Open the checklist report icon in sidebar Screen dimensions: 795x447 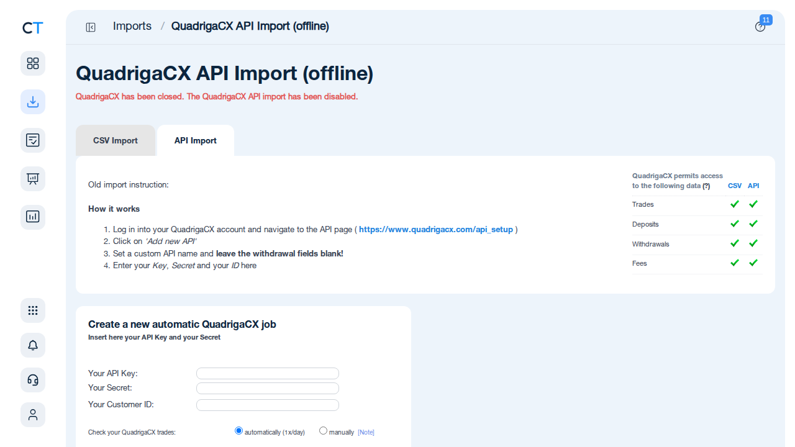click(33, 140)
